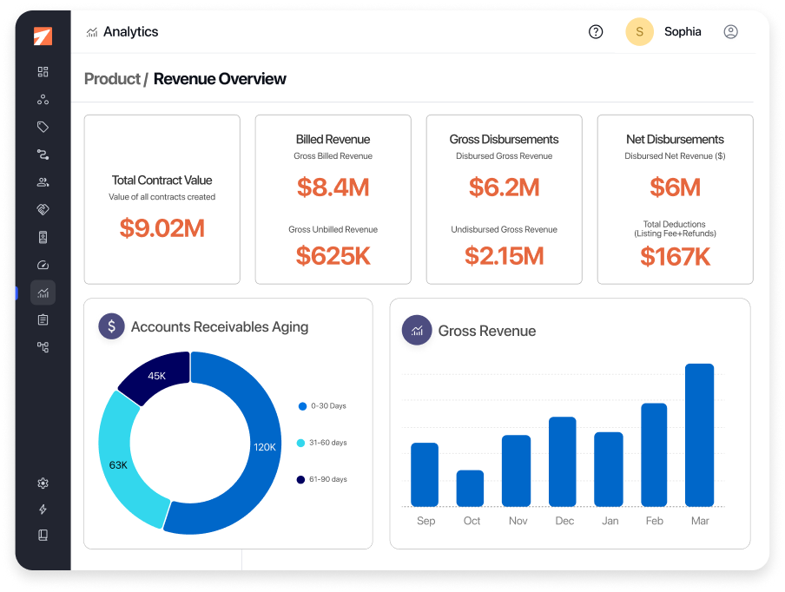785x592 pixels.
Task: Click the speedometer performance icon
Action: (43, 265)
